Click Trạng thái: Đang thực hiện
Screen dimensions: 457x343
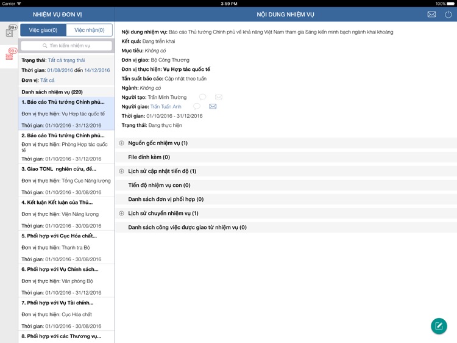point(152,125)
